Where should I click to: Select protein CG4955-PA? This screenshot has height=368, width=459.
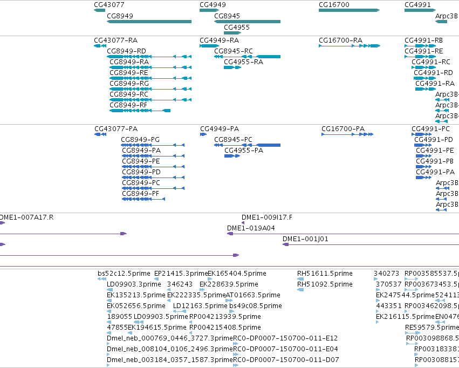[x=232, y=156]
